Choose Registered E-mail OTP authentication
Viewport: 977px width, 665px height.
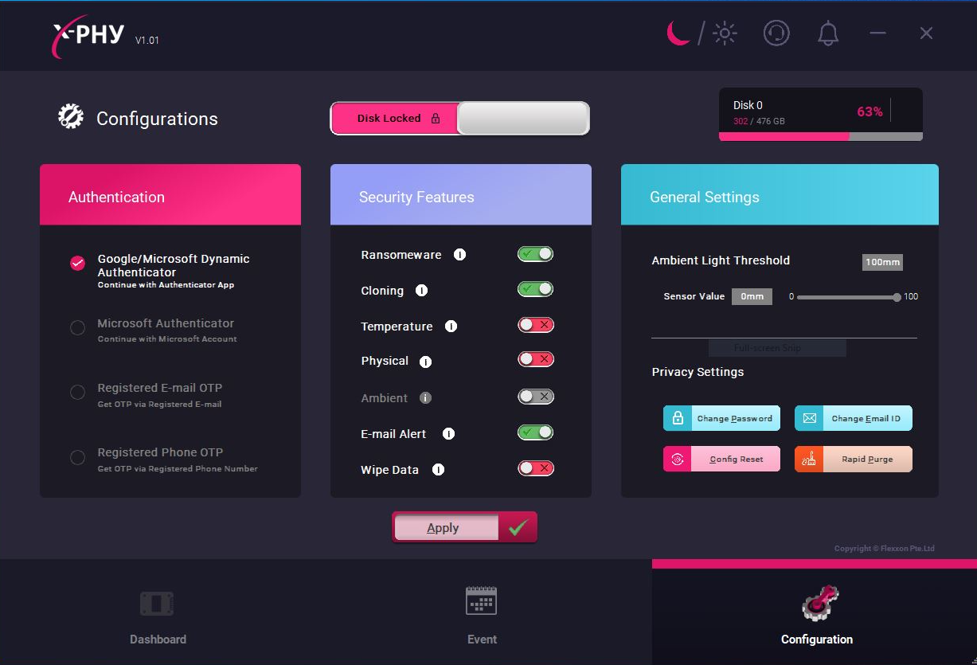click(77, 393)
